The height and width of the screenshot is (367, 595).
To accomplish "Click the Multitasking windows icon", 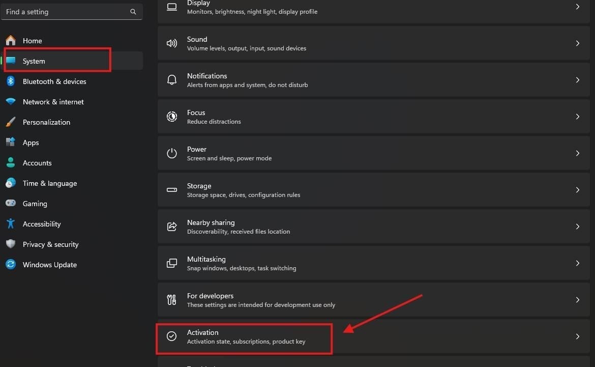I will click(x=172, y=263).
